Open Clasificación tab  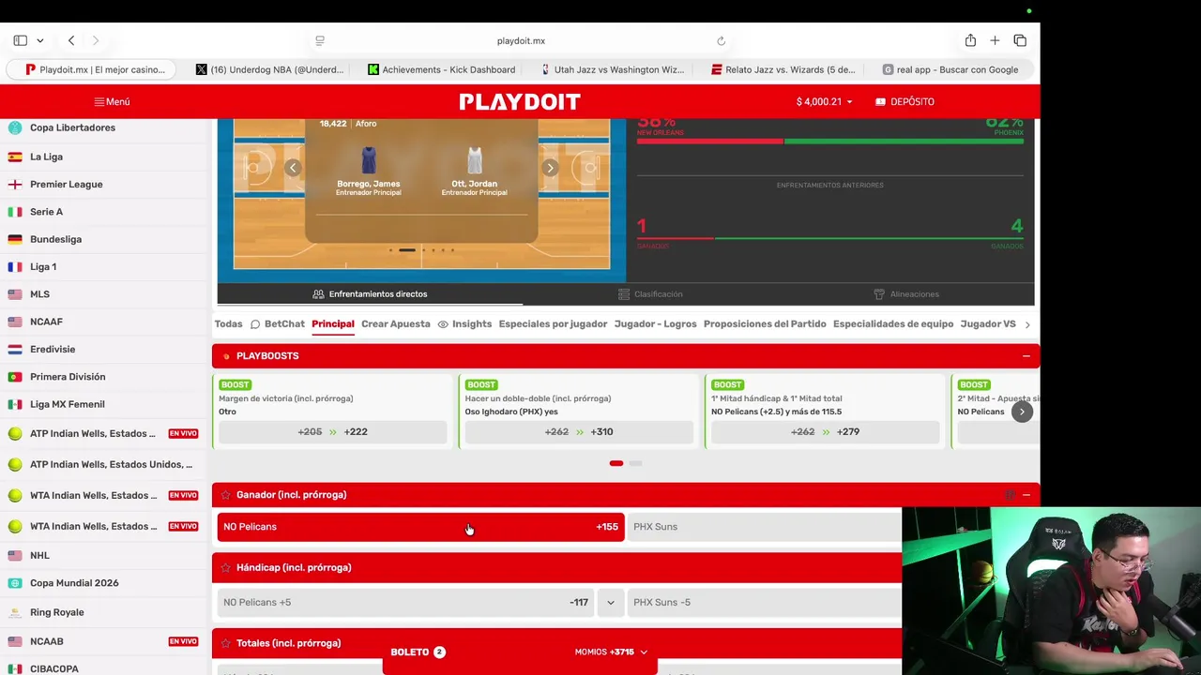click(x=650, y=294)
